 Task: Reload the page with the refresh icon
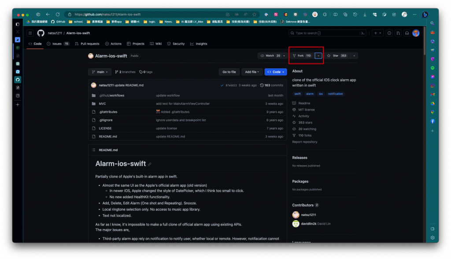tap(58, 15)
